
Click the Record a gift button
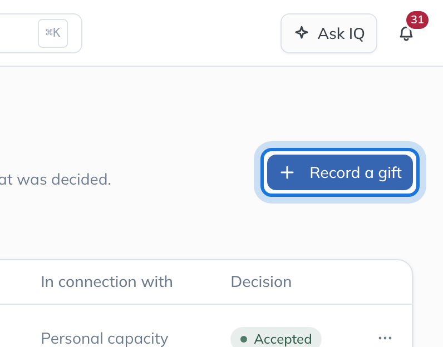coord(340,172)
